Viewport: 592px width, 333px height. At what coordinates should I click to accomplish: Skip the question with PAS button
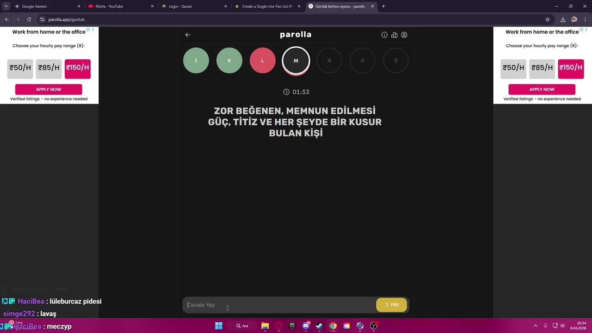pyautogui.click(x=392, y=305)
